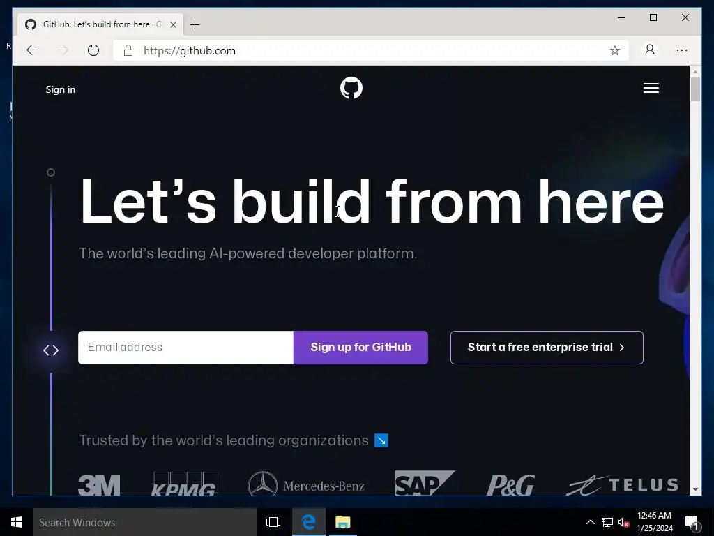This screenshot has height=536, width=714.
Task: Go back with the browser back arrow
Action: coord(32,50)
